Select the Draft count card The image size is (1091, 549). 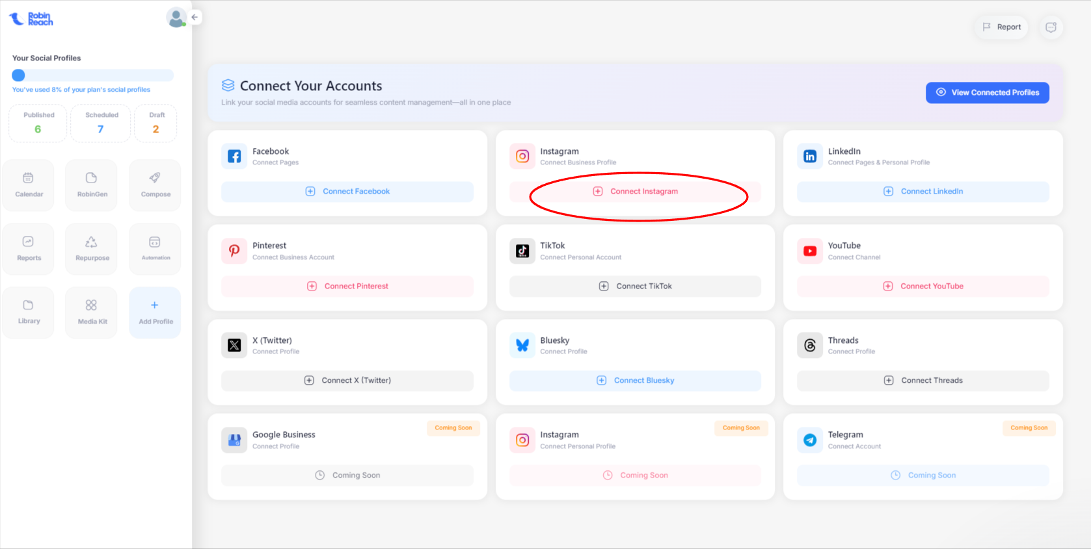156,123
